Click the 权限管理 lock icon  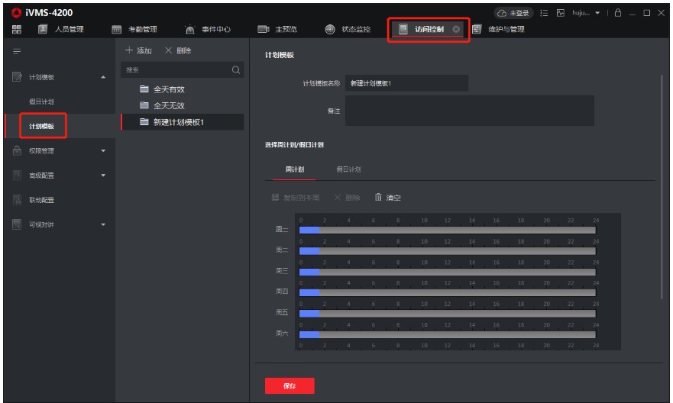(17, 150)
